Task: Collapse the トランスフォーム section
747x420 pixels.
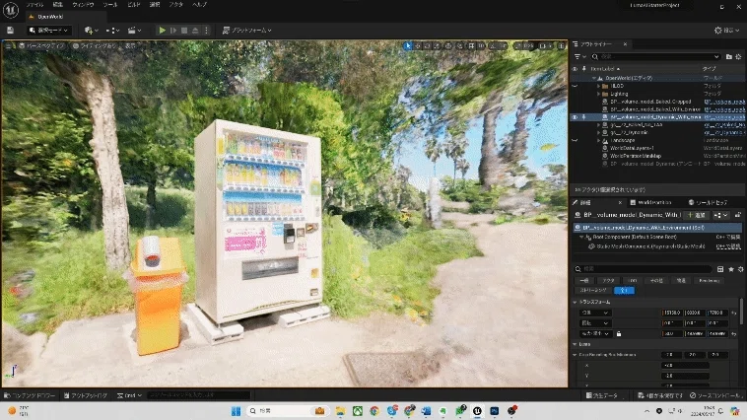Action: coord(575,303)
